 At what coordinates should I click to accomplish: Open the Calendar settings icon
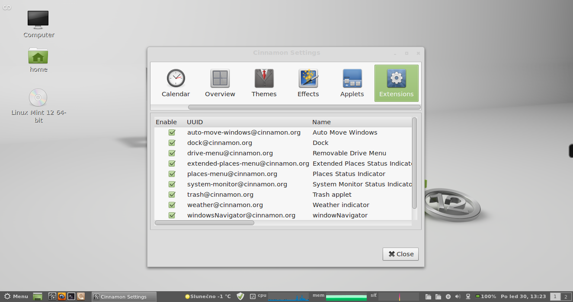[x=176, y=83]
